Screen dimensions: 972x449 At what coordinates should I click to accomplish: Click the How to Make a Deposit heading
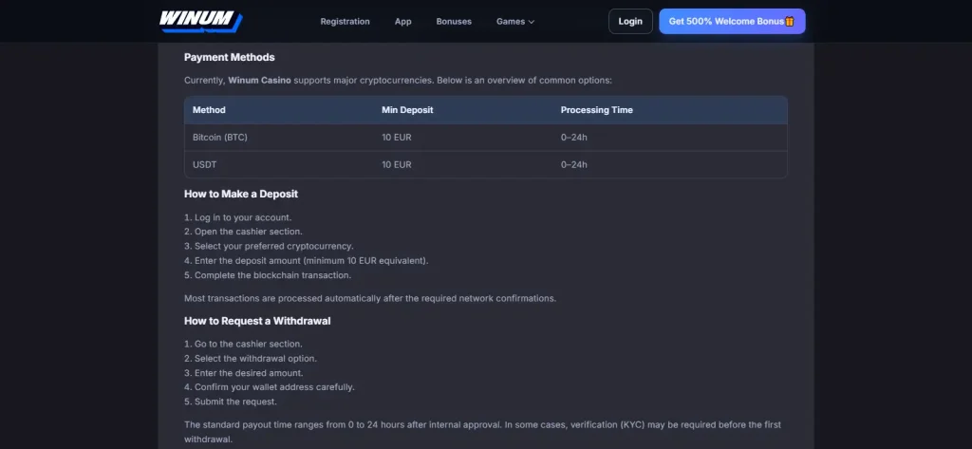241,194
